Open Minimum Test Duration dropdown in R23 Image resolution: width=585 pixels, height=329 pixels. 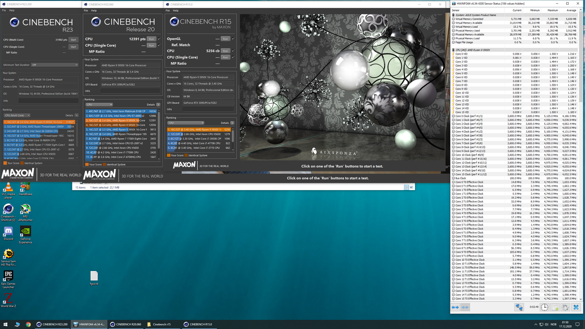pyautogui.click(x=54, y=65)
